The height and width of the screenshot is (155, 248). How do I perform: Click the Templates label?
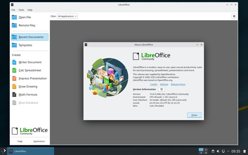pyautogui.click(x=25, y=45)
